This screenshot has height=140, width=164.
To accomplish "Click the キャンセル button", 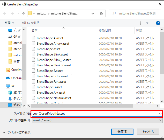I will pos(148,132).
